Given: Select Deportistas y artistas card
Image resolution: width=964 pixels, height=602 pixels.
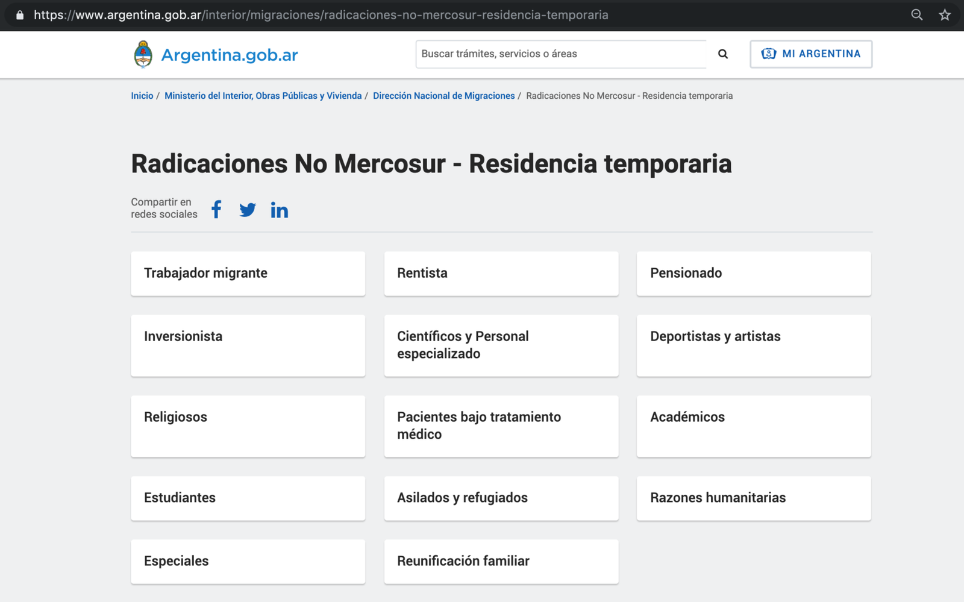Looking at the screenshot, I should pos(754,345).
